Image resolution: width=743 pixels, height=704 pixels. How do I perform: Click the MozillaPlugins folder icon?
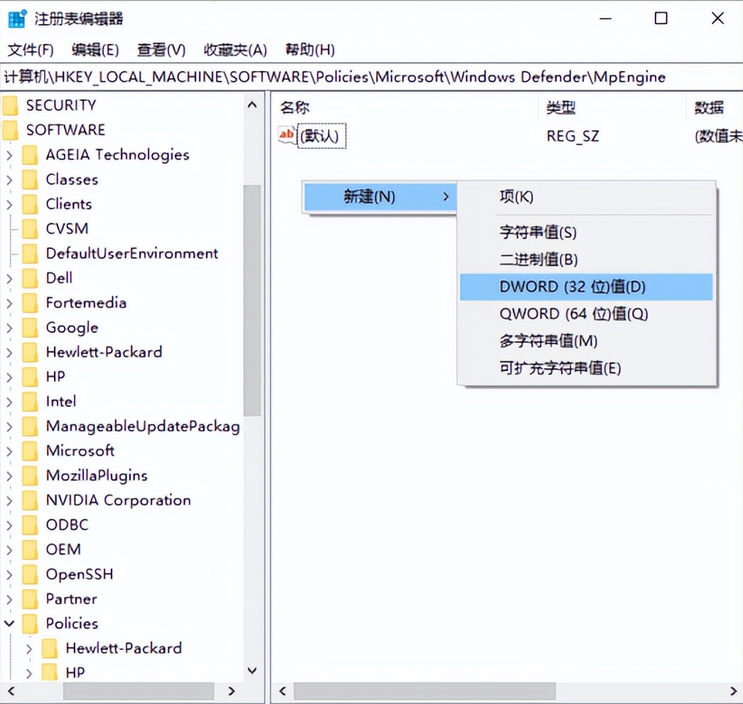coord(30,475)
